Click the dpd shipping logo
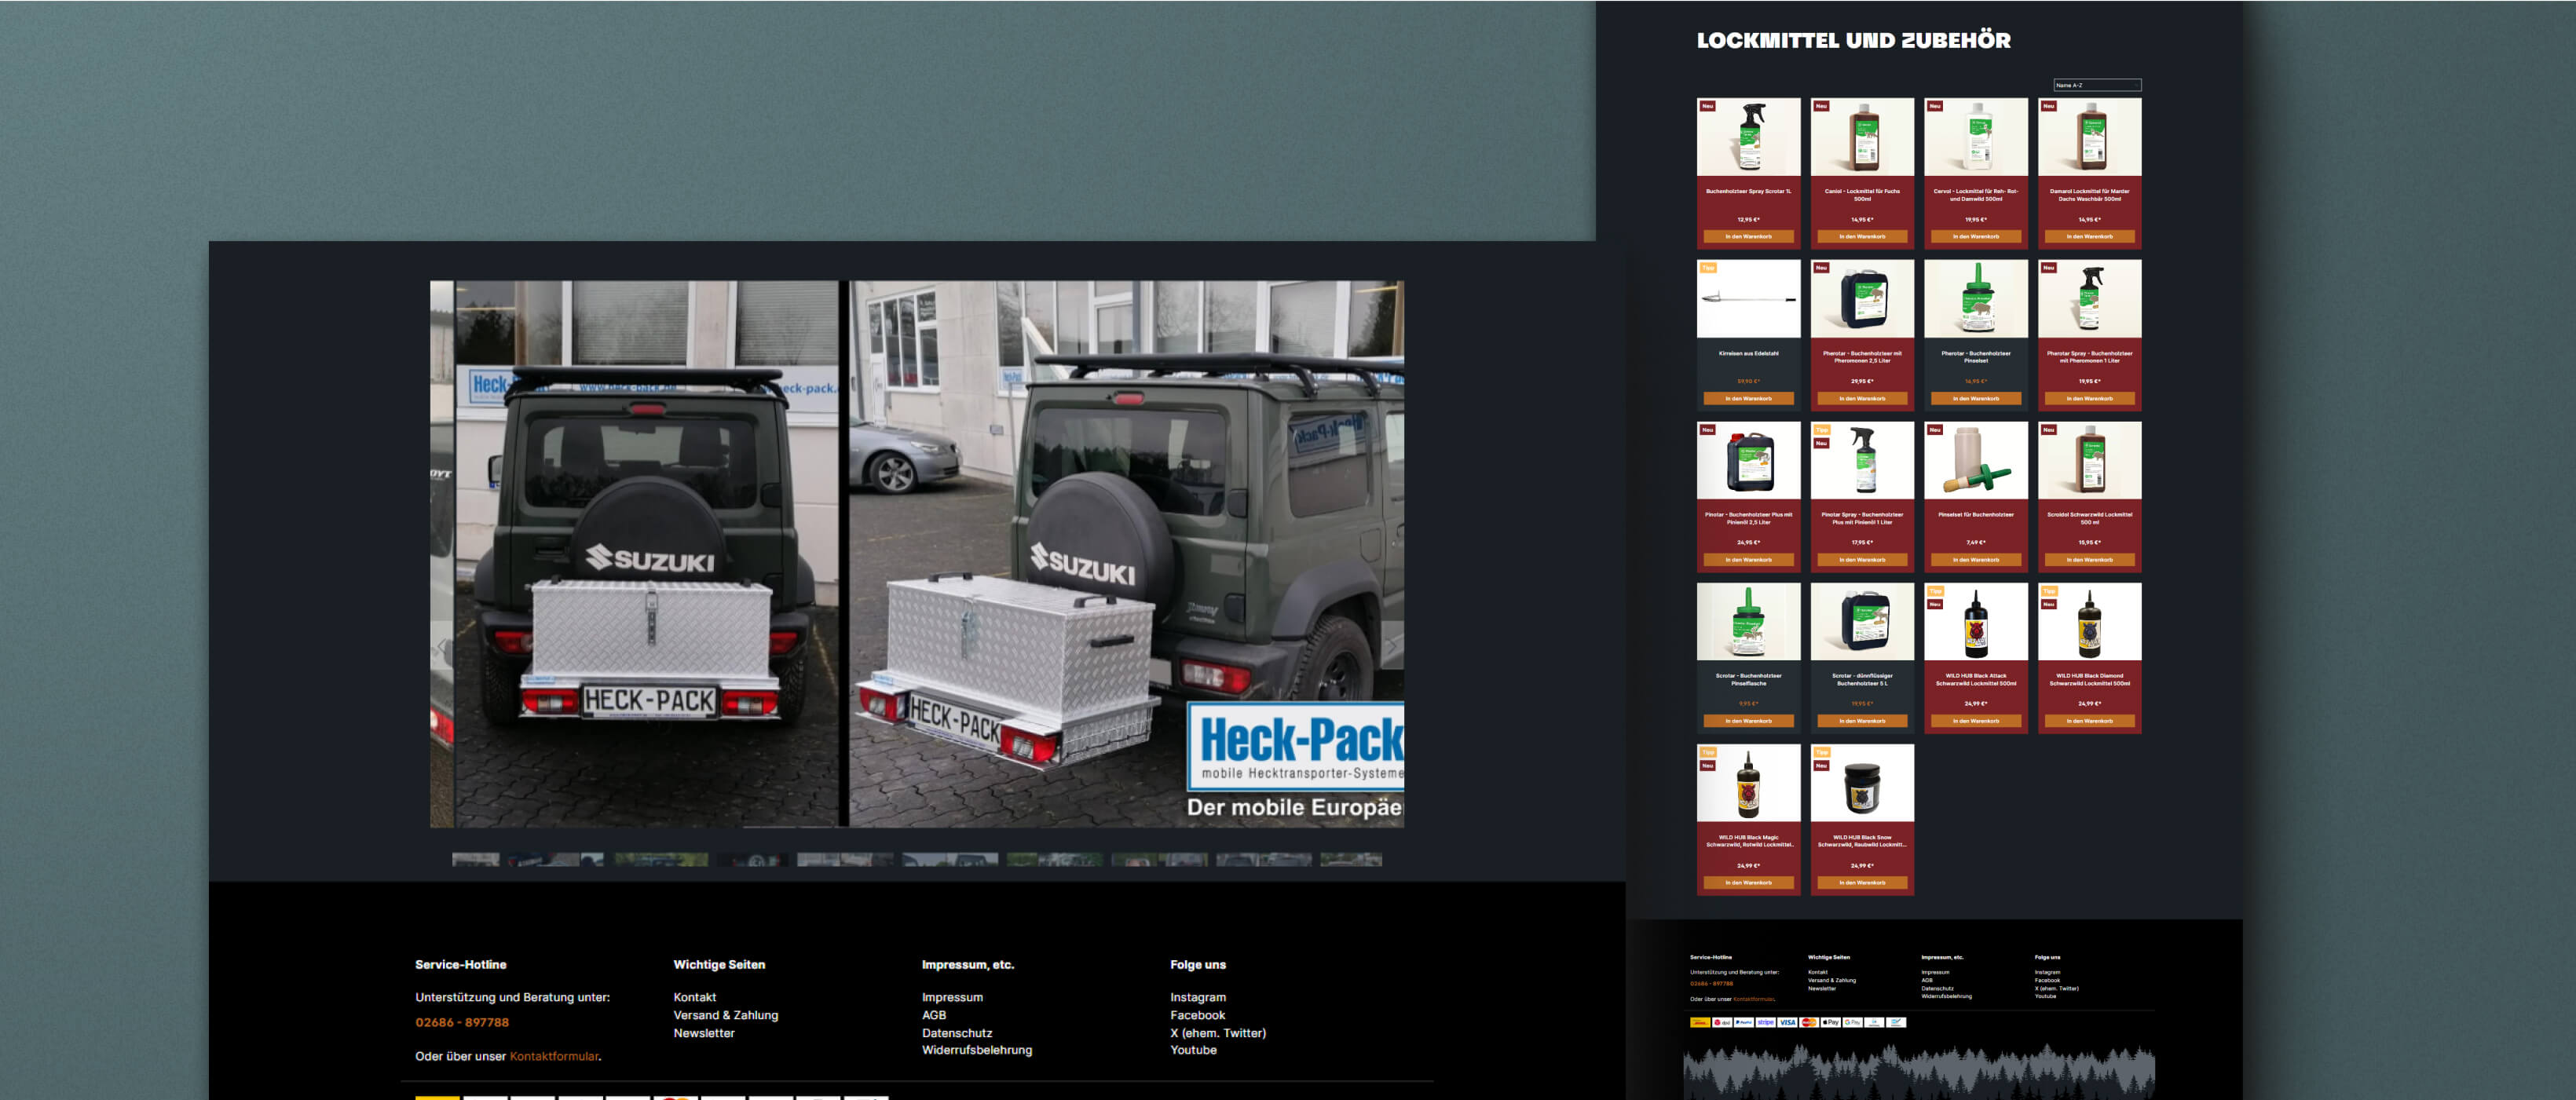Screen dimensions: 2576x1100 pyautogui.click(x=1722, y=1022)
